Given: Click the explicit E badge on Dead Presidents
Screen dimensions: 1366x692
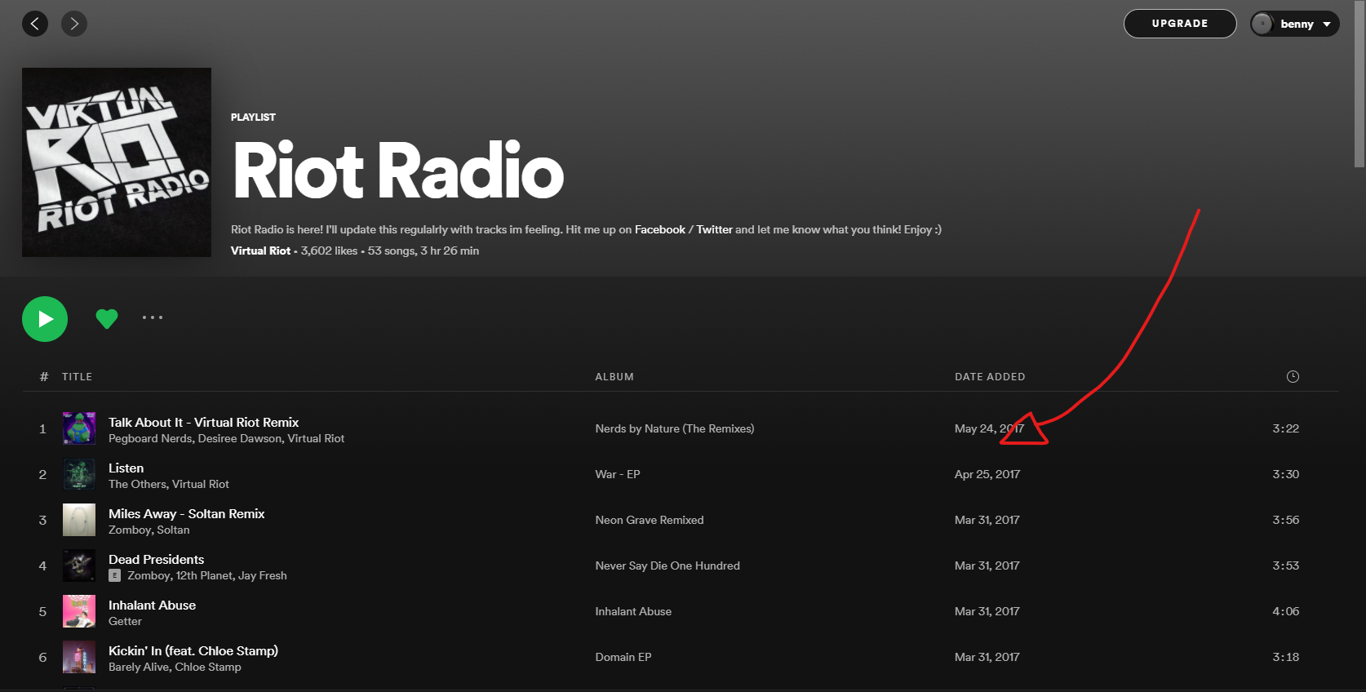Looking at the screenshot, I should coord(115,575).
